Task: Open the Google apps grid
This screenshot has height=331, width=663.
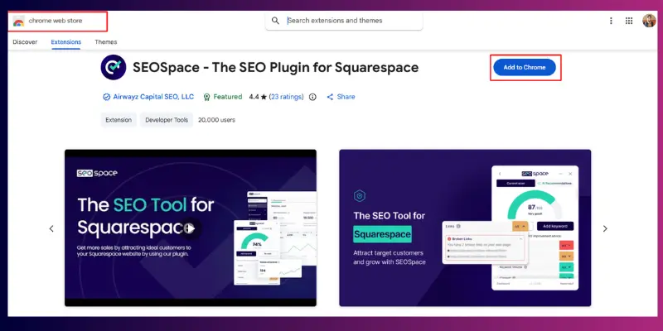Action: (x=629, y=21)
